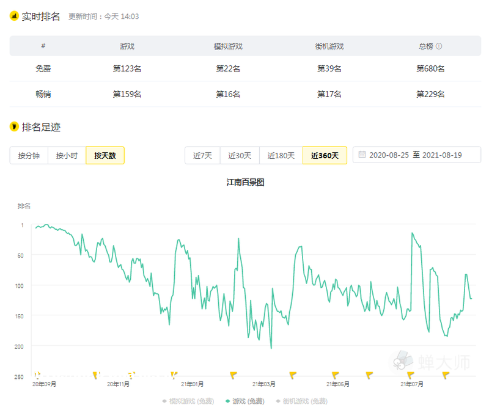489x410 pixels.
Task: Open the date range picker 2020-08-25 至 2021-08-19
Action: [416, 155]
